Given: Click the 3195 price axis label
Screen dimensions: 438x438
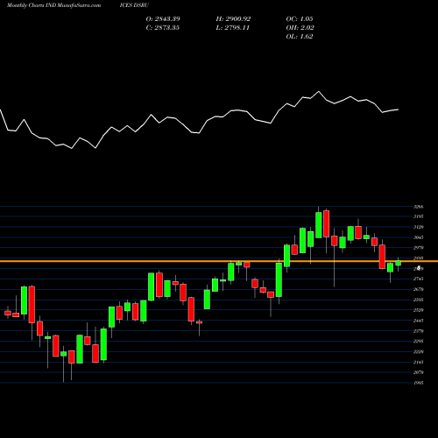Looking at the screenshot, I should pos(419,216).
